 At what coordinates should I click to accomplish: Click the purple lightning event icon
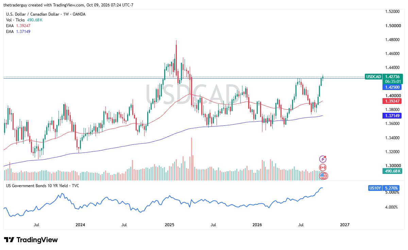click(323, 159)
